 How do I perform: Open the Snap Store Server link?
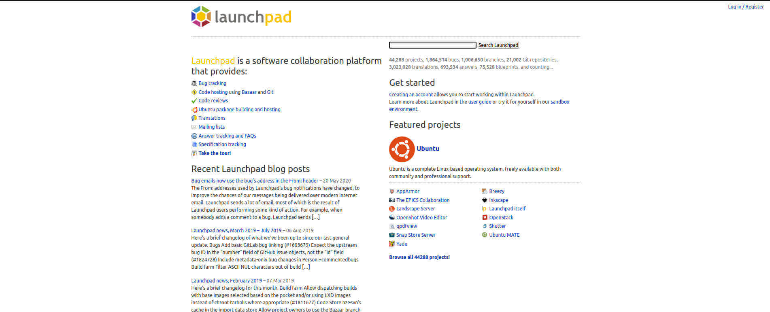point(416,235)
